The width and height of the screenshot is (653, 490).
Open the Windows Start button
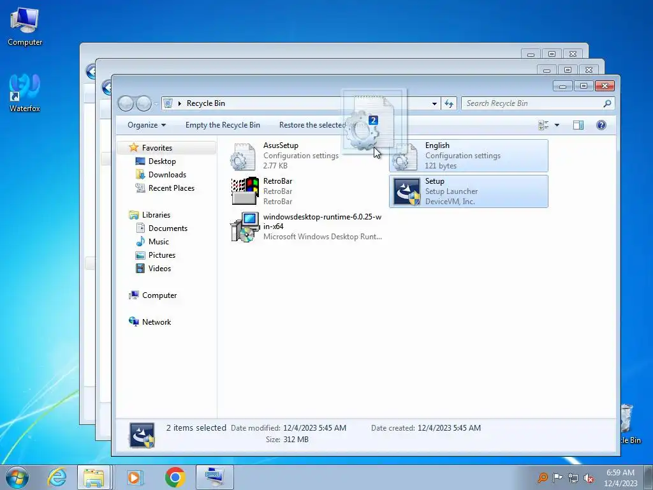(17, 477)
